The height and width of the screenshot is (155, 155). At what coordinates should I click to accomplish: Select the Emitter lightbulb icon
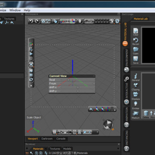pos(136,105)
